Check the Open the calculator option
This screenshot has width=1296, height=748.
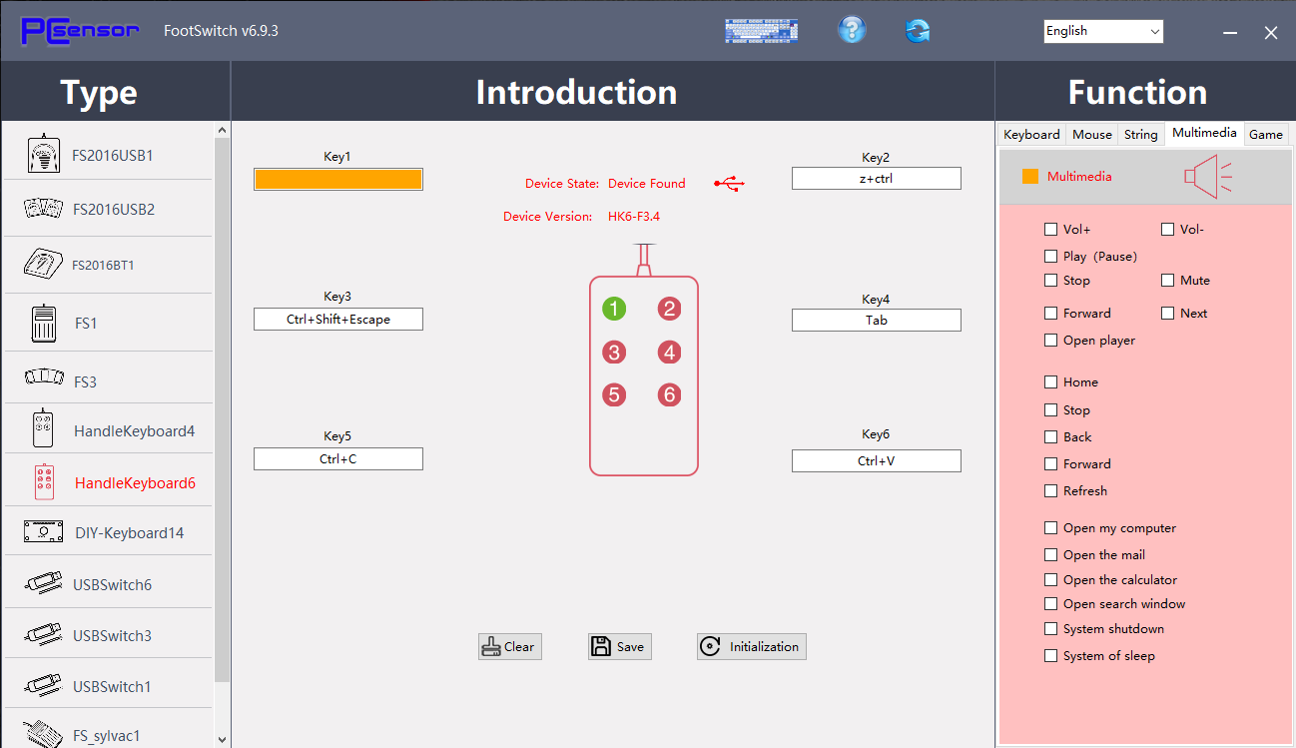[1050, 580]
